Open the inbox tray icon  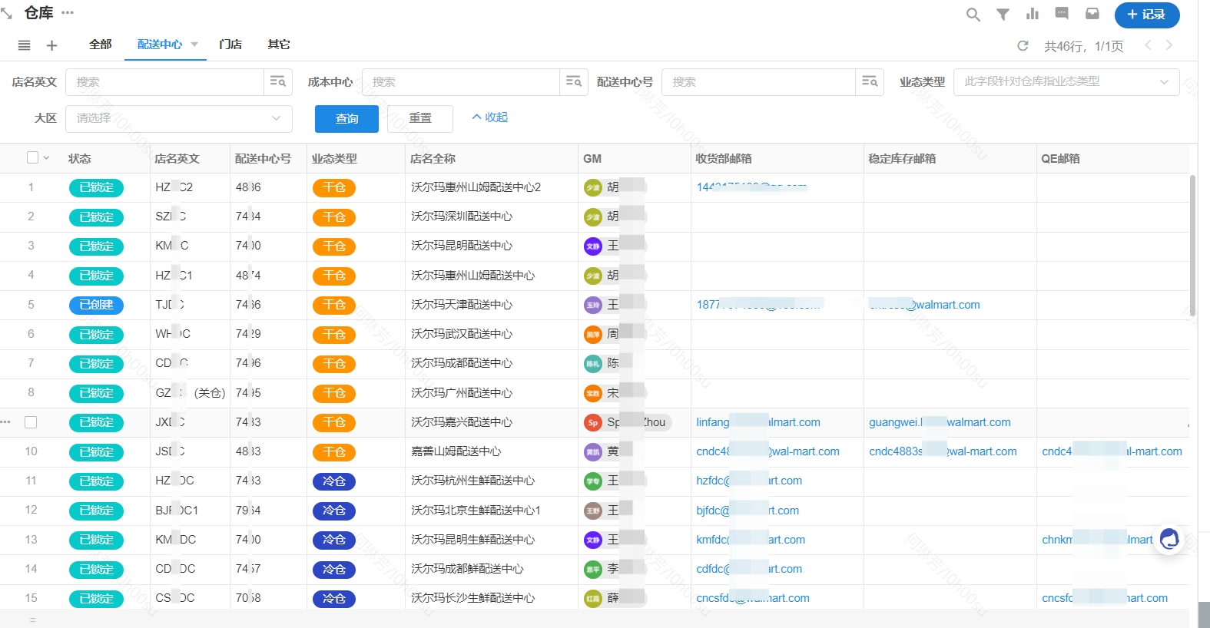coord(1092,13)
